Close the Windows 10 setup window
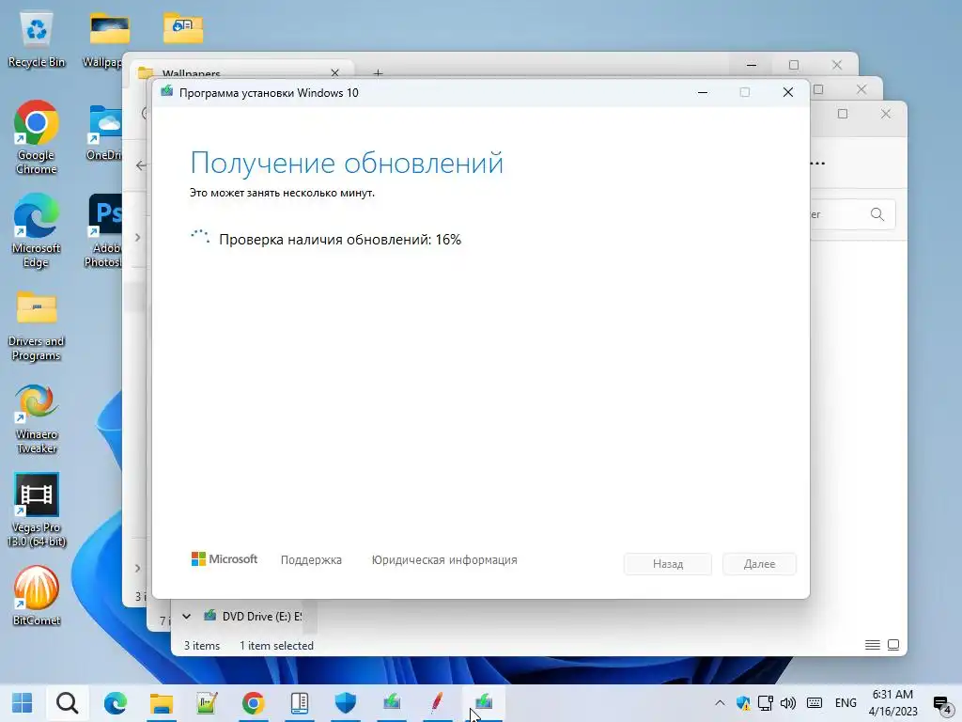The image size is (962, 722). [788, 92]
